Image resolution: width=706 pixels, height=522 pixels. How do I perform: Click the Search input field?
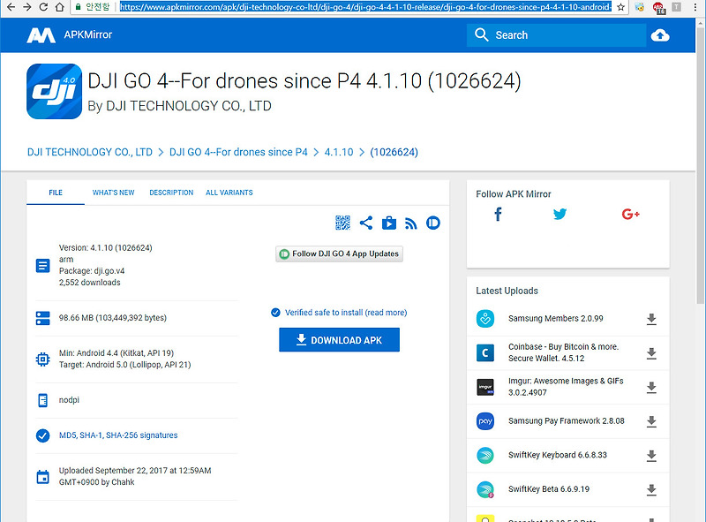(557, 35)
